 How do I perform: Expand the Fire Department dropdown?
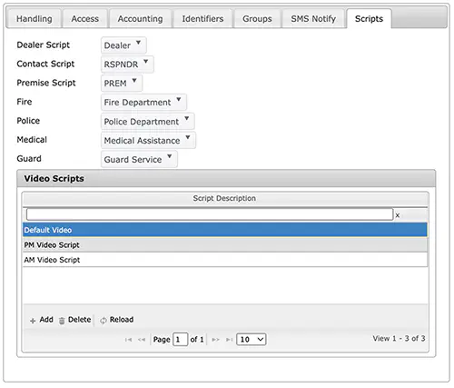click(x=143, y=103)
